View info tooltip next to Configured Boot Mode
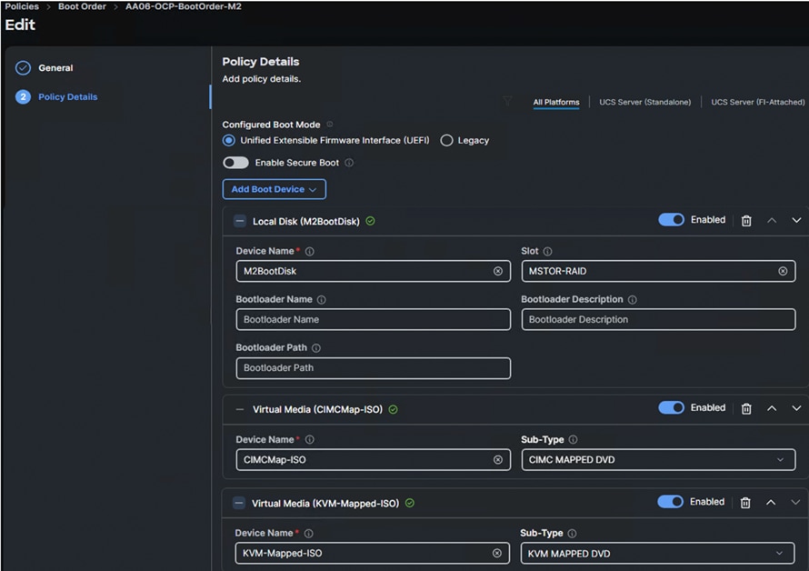The width and height of the screenshot is (809, 571). pos(331,124)
